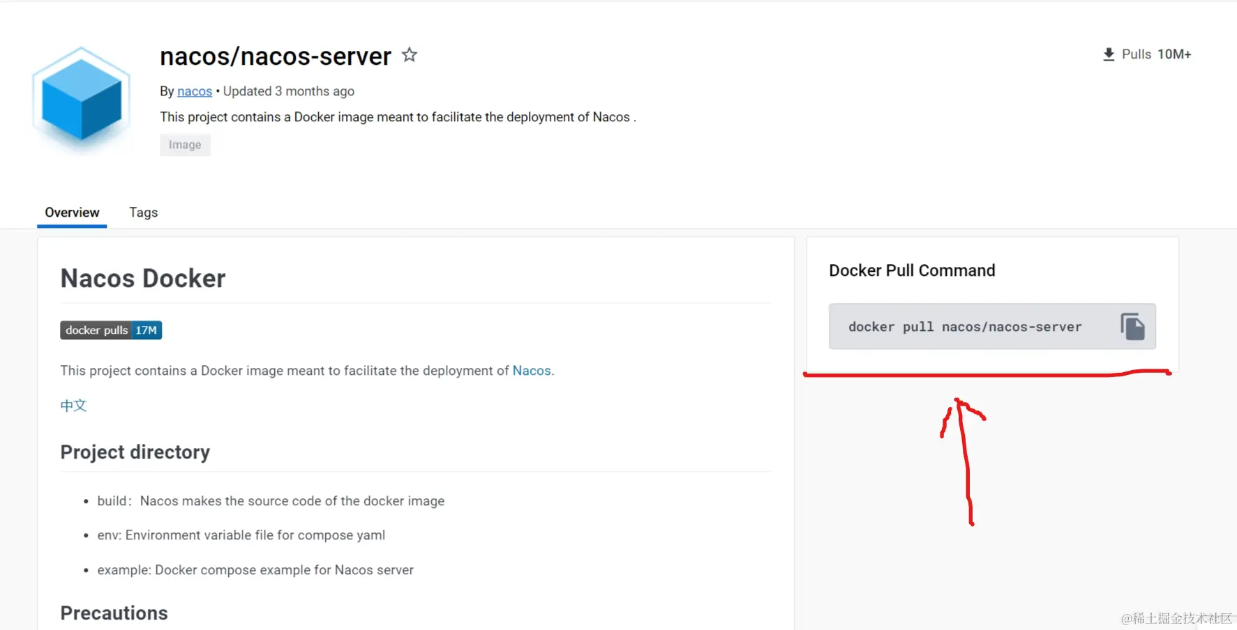This screenshot has width=1237, height=630.
Task: Switch to the Tags tab
Action: (x=143, y=213)
